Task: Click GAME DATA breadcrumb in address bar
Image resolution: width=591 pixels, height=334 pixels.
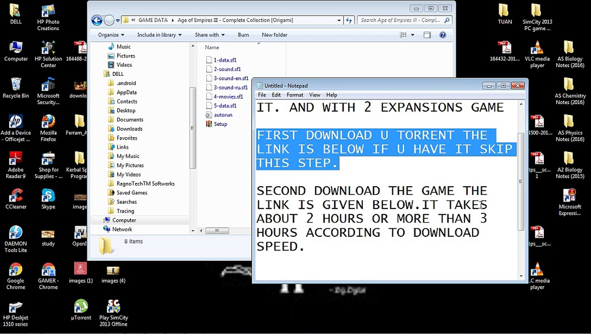Action: click(x=153, y=20)
